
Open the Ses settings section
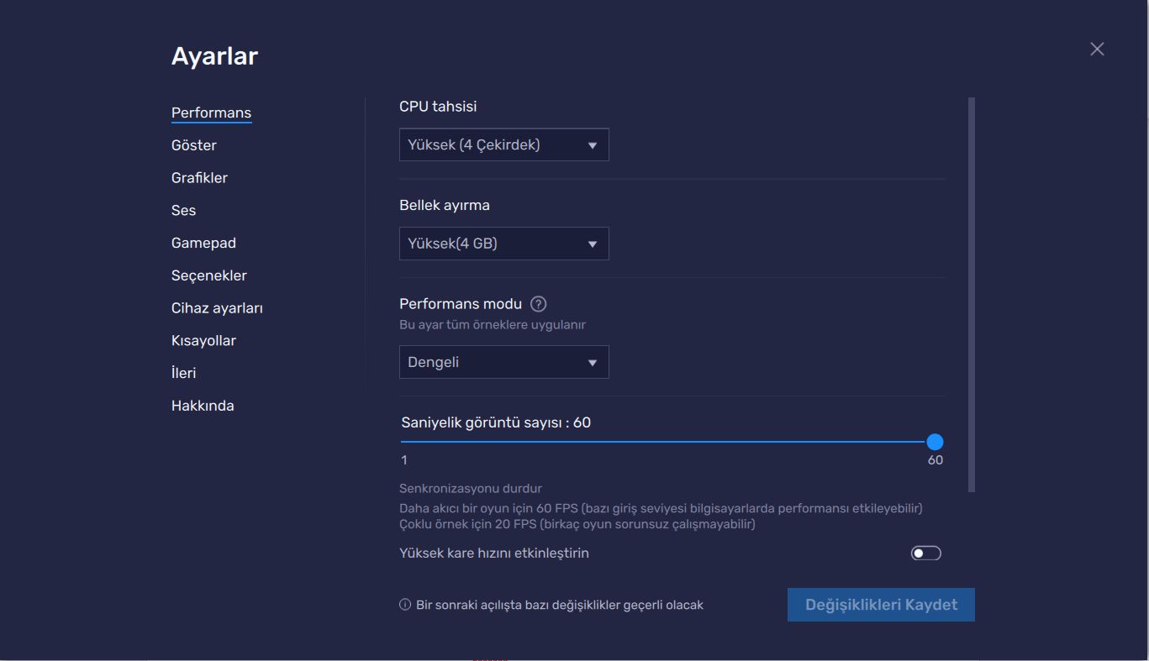click(x=183, y=211)
